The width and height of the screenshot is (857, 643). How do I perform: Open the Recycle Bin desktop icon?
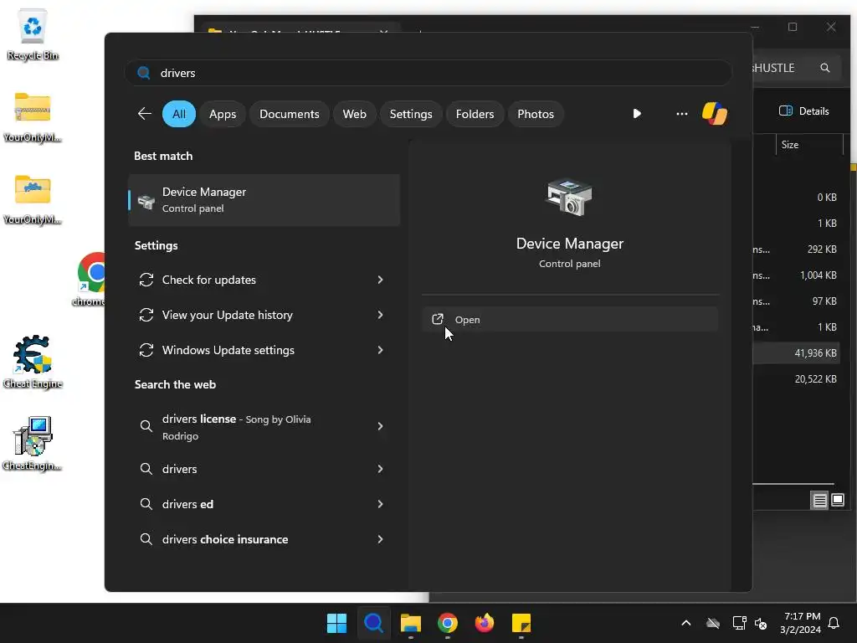pos(33,35)
